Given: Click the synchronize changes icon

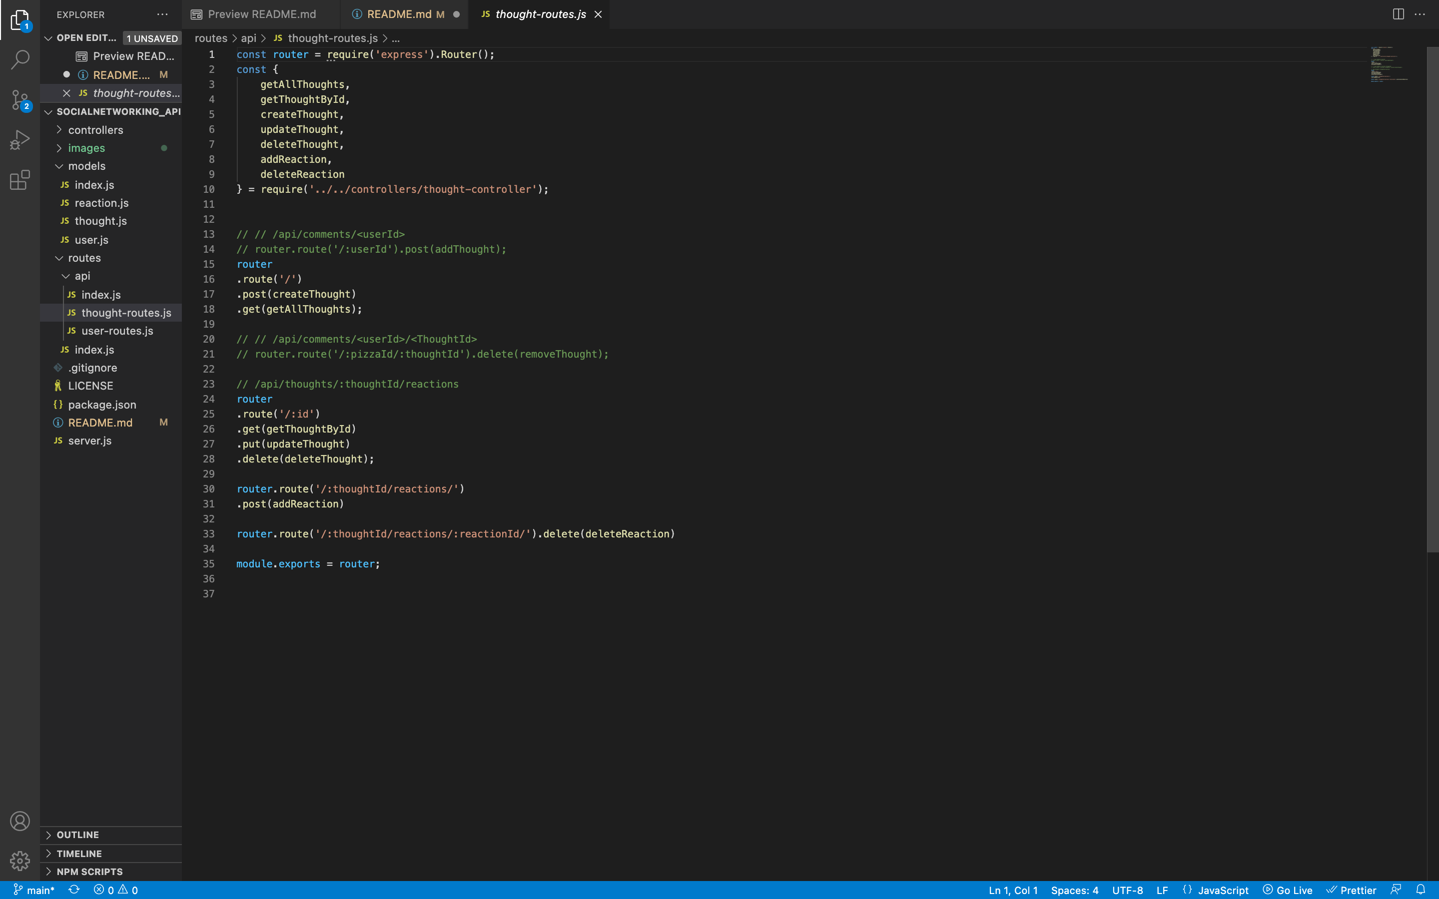Looking at the screenshot, I should tap(74, 890).
